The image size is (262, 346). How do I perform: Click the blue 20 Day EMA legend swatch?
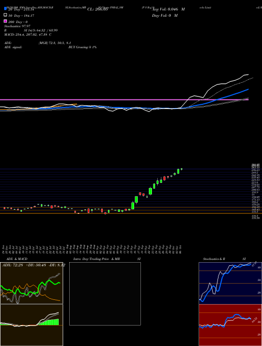point(5,9)
